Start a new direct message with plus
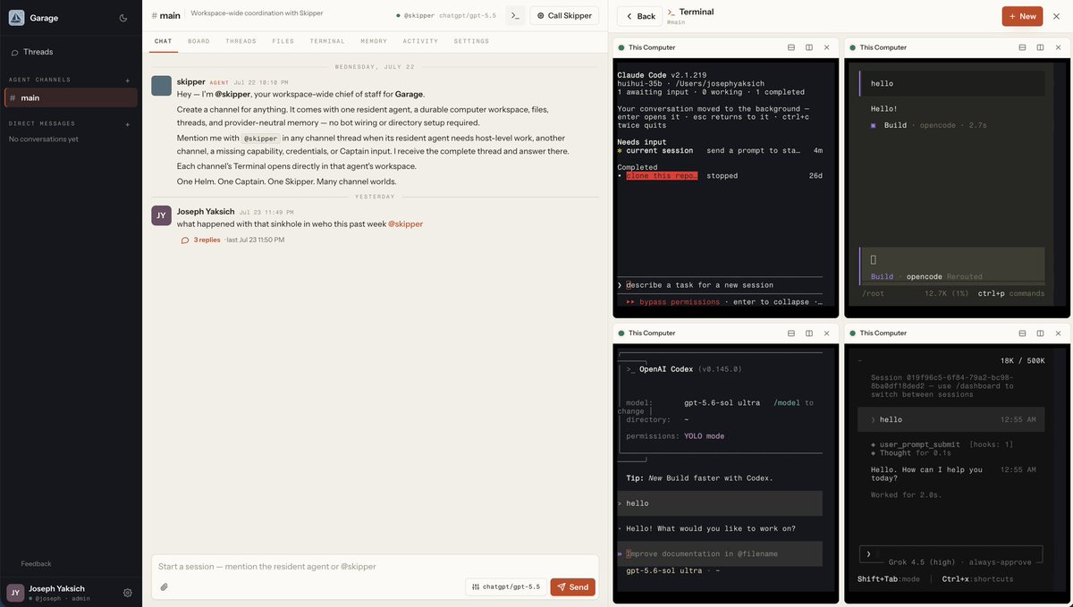1073x607 pixels. click(128, 124)
